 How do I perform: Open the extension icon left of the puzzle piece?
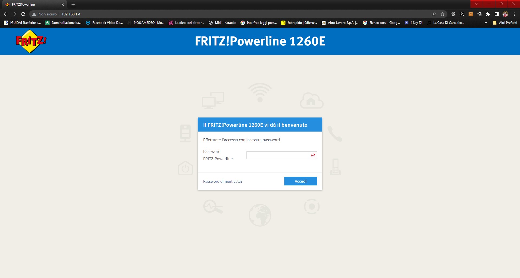(x=479, y=14)
